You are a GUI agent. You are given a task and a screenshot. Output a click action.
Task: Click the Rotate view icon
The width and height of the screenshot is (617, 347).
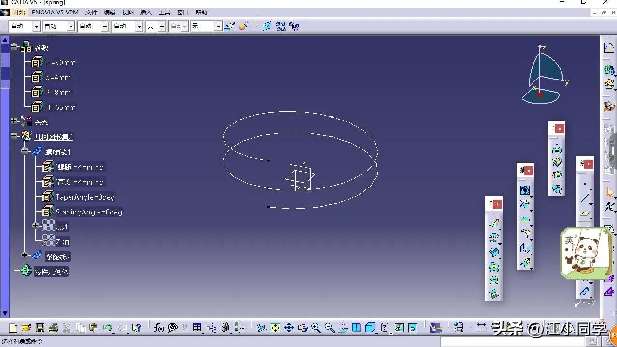(303, 328)
